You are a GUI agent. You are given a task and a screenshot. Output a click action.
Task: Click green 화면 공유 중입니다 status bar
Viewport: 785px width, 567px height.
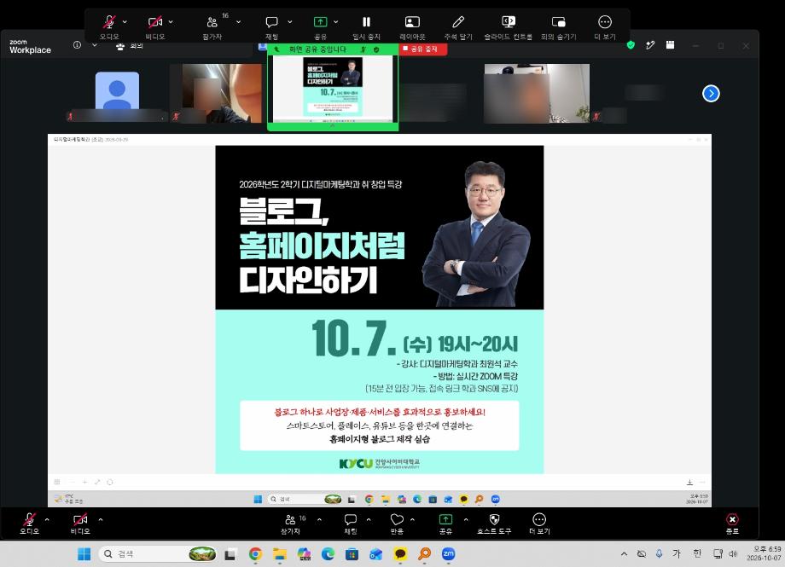[318, 49]
